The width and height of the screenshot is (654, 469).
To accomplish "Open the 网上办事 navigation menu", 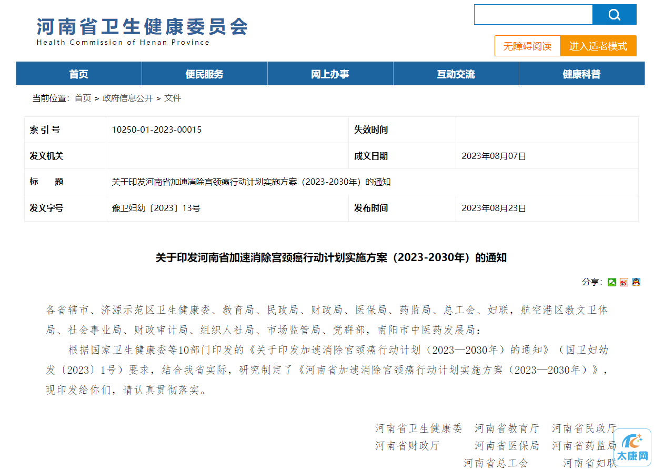I will 330,74.
